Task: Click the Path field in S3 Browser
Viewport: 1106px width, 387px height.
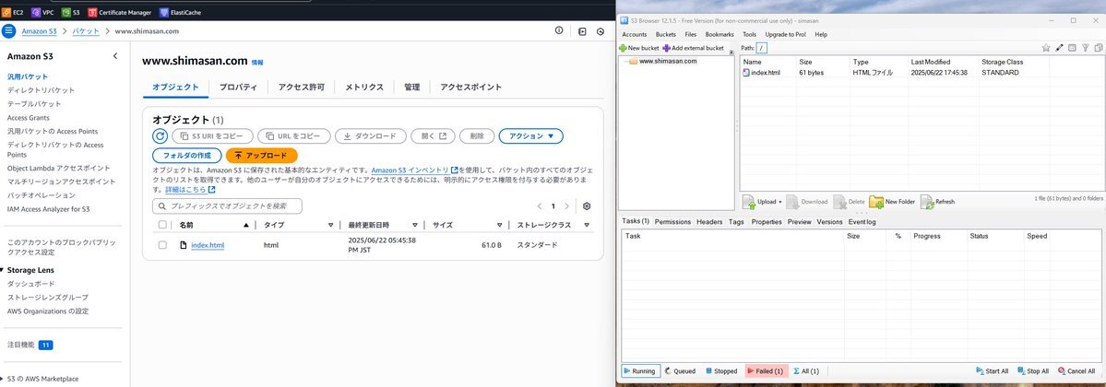Action: [762, 48]
